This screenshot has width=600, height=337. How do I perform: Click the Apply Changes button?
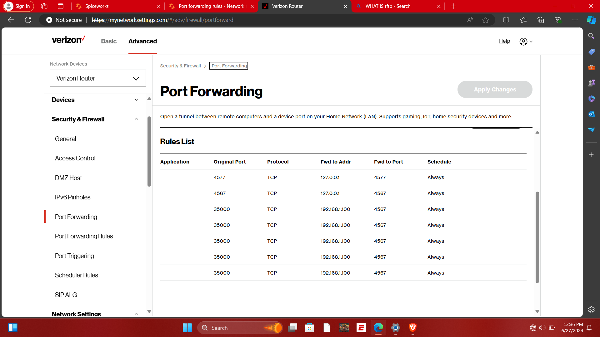[x=495, y=90]
